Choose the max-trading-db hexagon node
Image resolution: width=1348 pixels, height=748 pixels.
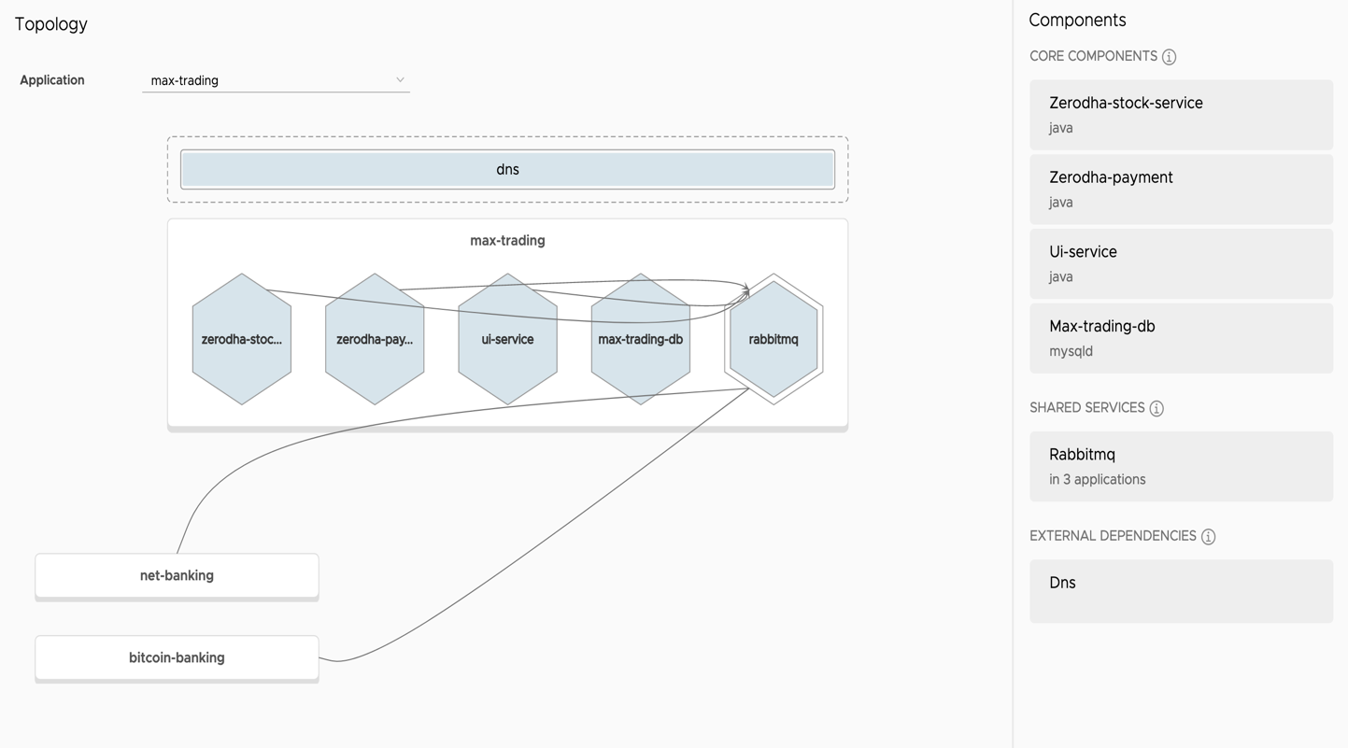pos(641,339)
